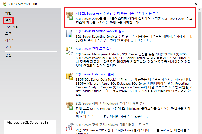
Task: Open SQL Server 관리 도구 설치 link
Action: tap(94, 49)
